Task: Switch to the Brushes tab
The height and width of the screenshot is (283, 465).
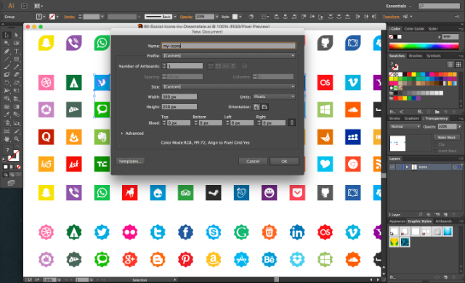Action: click(416, 56)
